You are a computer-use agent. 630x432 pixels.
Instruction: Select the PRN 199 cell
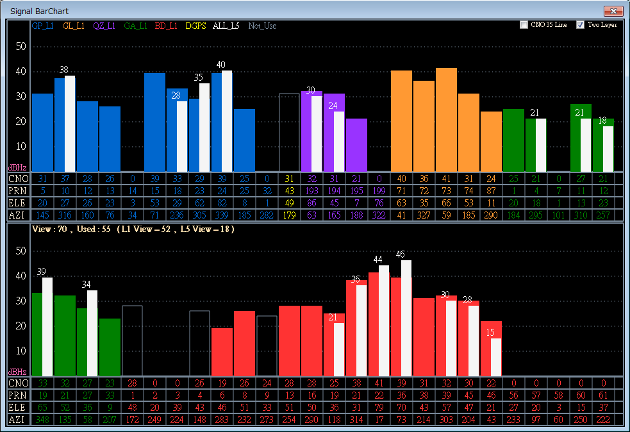(379, 191)
